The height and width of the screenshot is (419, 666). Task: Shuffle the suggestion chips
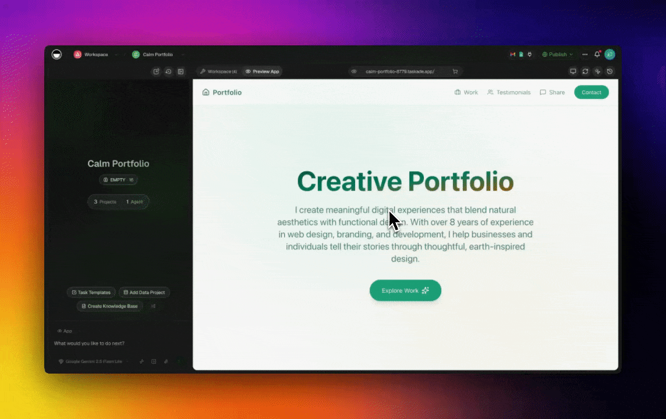153,306
